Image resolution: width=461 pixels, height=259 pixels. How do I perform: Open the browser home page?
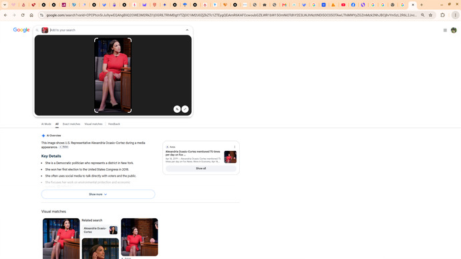coord(31,15)
